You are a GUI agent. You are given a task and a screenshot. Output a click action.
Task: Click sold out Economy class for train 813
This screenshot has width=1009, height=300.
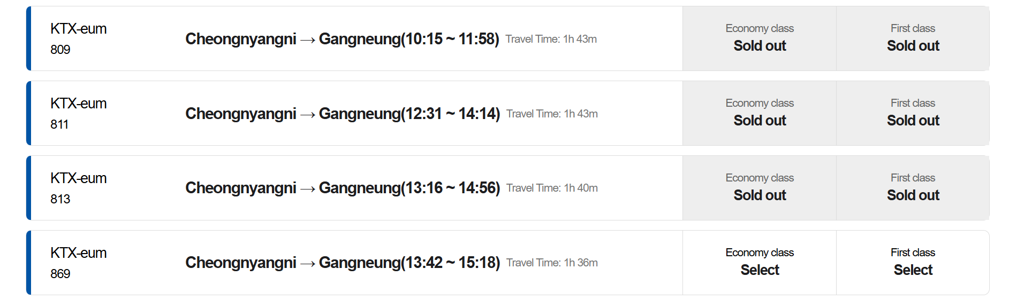pos(759,188)
